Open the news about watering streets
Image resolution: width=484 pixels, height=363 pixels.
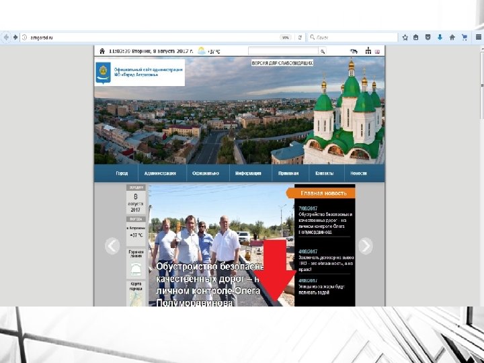point(321,286)
